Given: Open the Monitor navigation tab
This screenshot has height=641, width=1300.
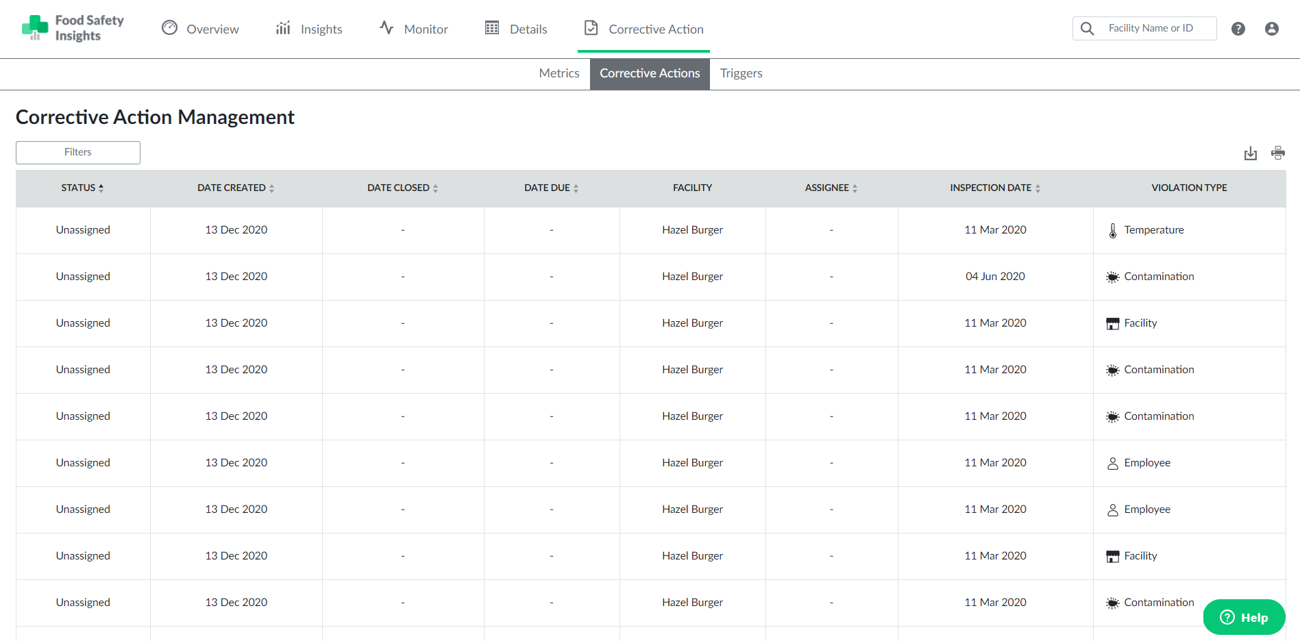Looking at the screenshot, I should click(x=414, y=29).
